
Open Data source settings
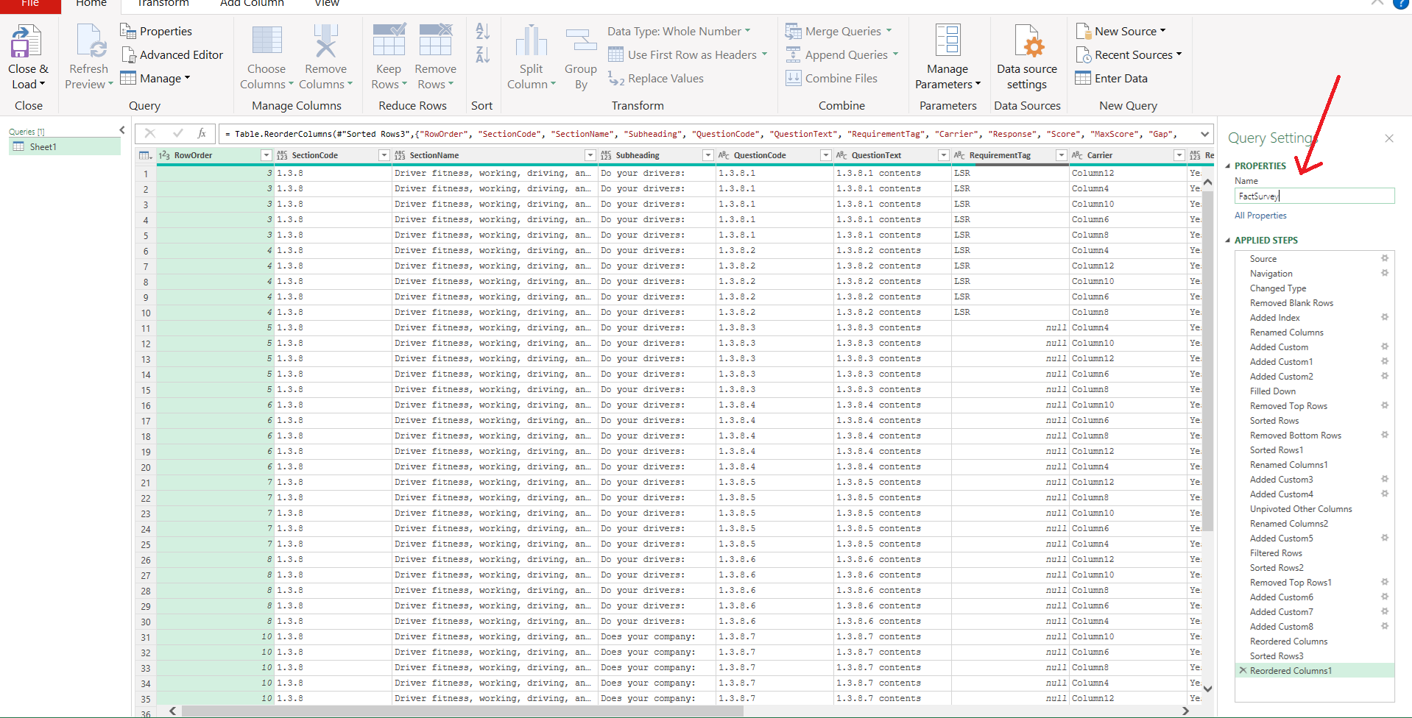(1027, 57)
